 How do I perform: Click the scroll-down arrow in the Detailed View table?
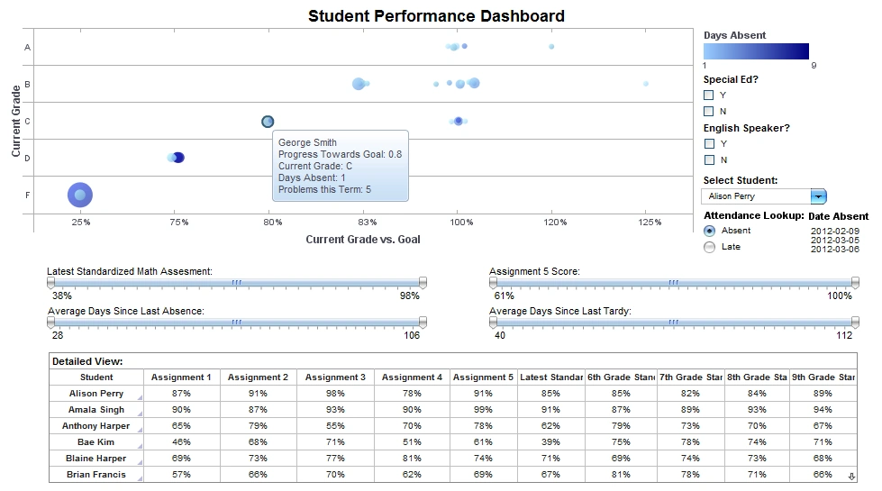point(851,476)
